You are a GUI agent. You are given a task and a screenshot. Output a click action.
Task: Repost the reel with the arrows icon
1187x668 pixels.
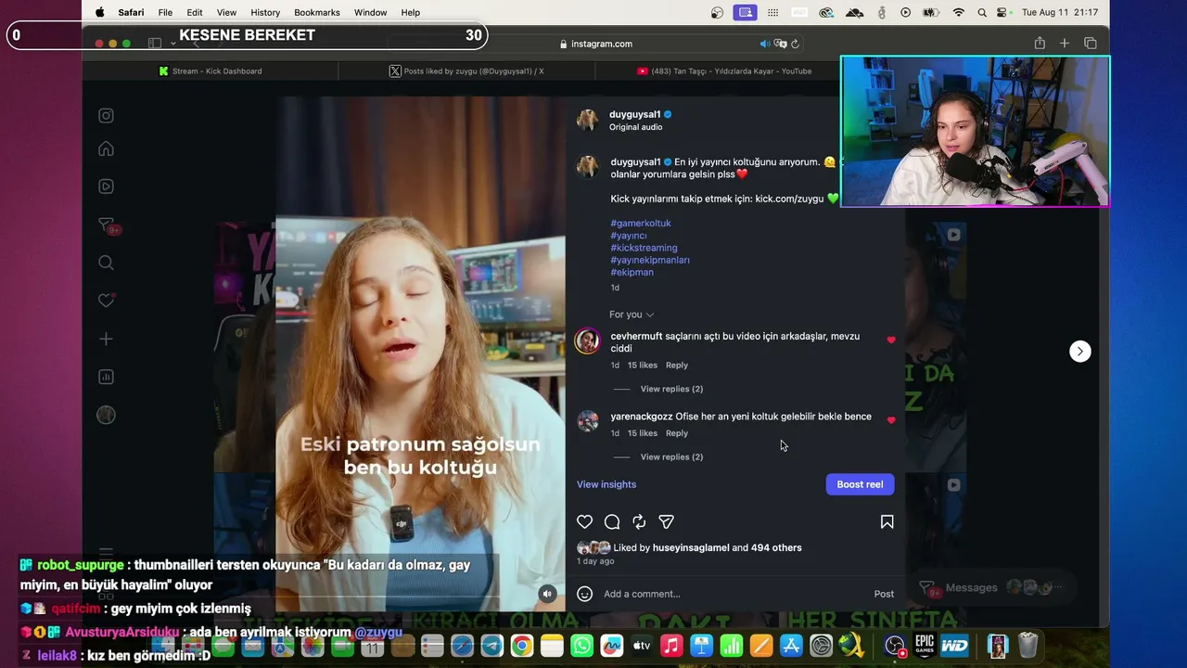pyautogui.click(x=639, y=522)
